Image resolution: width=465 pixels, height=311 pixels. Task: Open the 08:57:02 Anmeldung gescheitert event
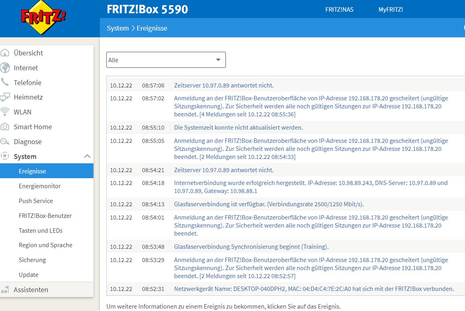click(311, 106)
